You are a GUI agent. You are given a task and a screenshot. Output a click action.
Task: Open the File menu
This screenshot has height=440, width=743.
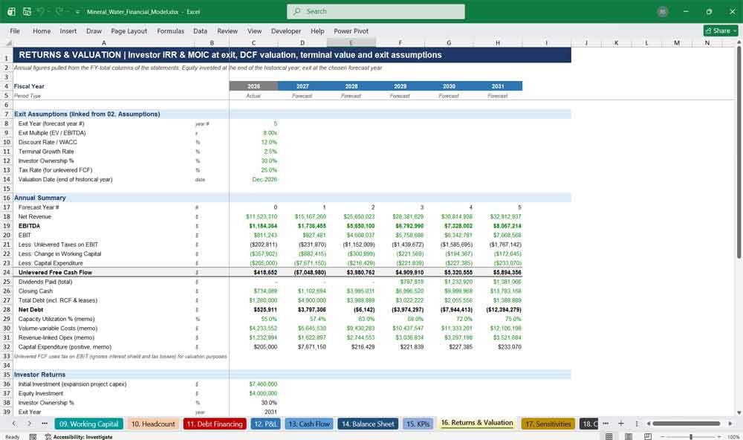tap(15, 30)
